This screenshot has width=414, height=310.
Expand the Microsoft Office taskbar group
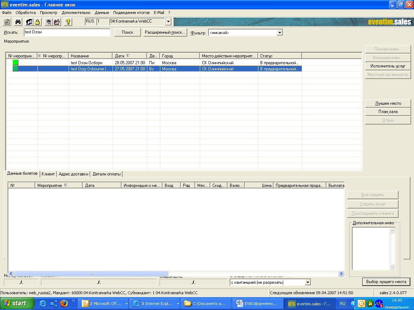coord(126,304)
